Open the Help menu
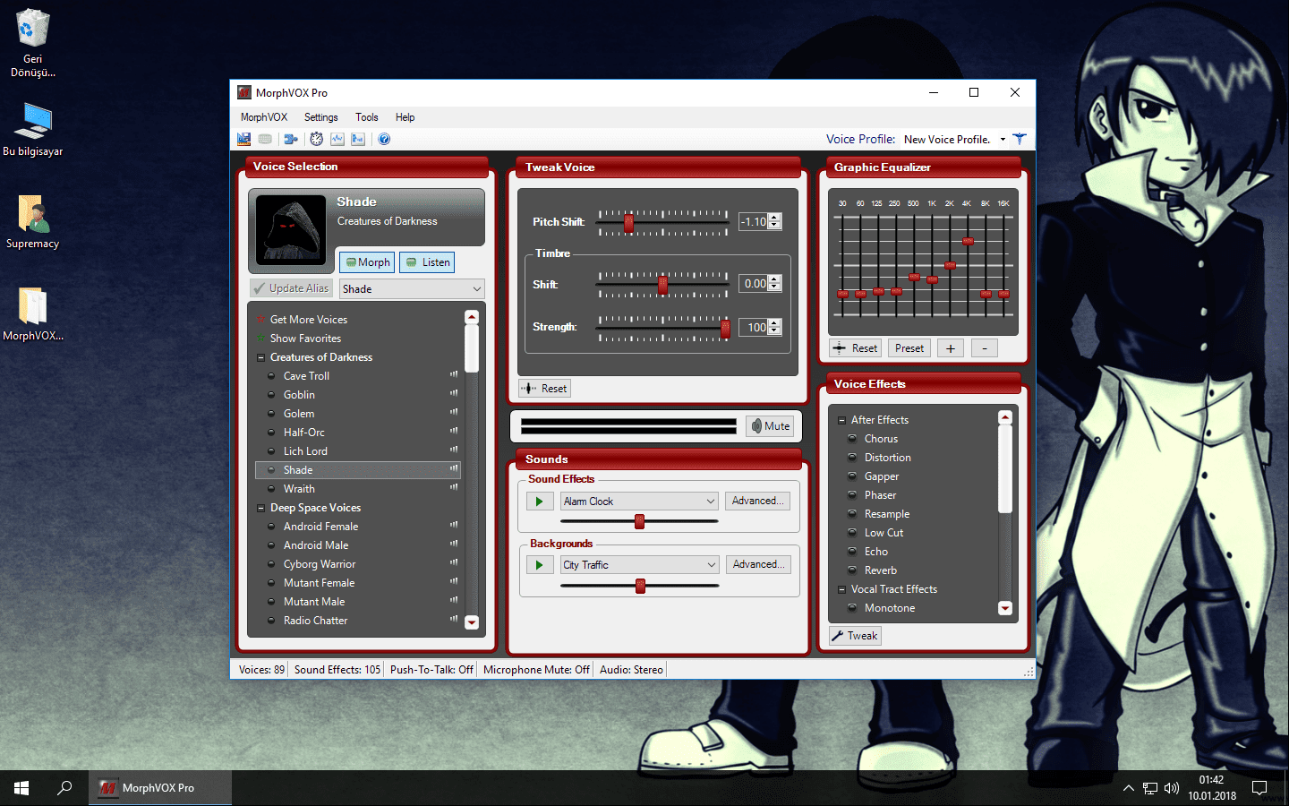 405,117
